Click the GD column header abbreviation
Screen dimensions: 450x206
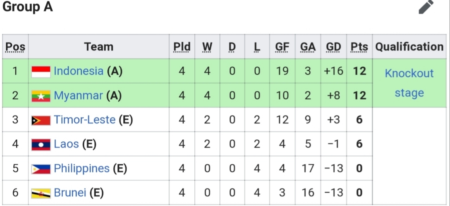[x=333, y=47]
